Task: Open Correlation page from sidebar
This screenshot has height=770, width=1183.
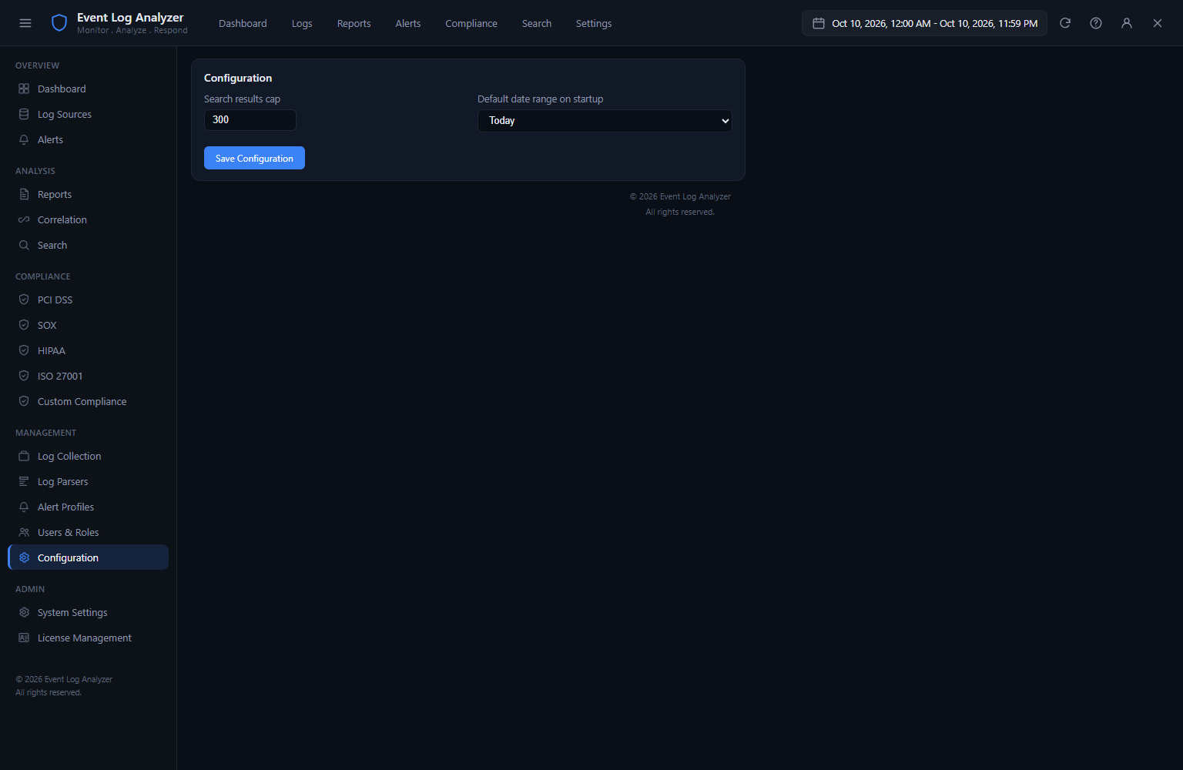Action: pyautogui.click(x=88, y=219)
